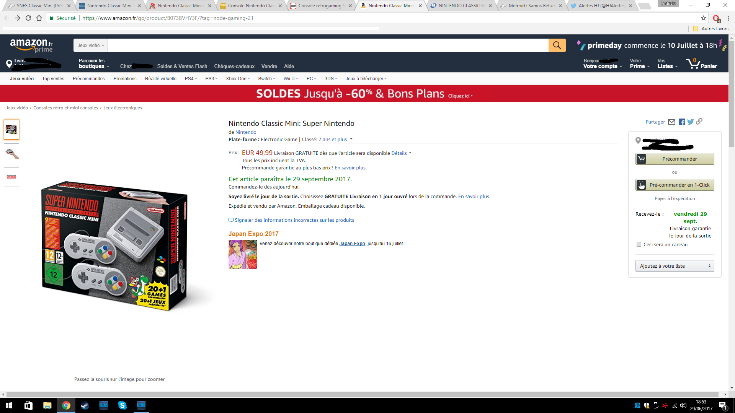Tick the Ceci sera un cadeau checkbox
The width and height of the screenshot is (735, 413).
(639, 244)
